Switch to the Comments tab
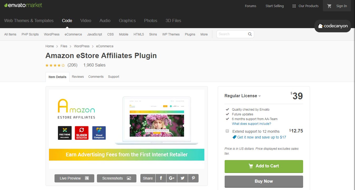Screen dimensions: 355x190 96,77
